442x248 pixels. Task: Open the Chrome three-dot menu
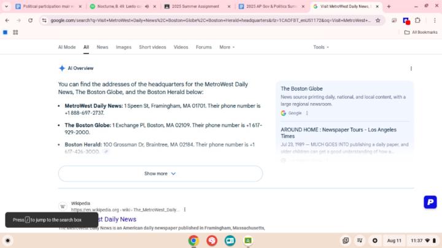[x=435, y=20]
